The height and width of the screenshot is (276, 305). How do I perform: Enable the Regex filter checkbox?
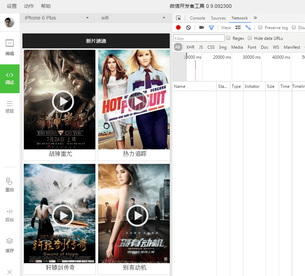(x=228, y=38)
